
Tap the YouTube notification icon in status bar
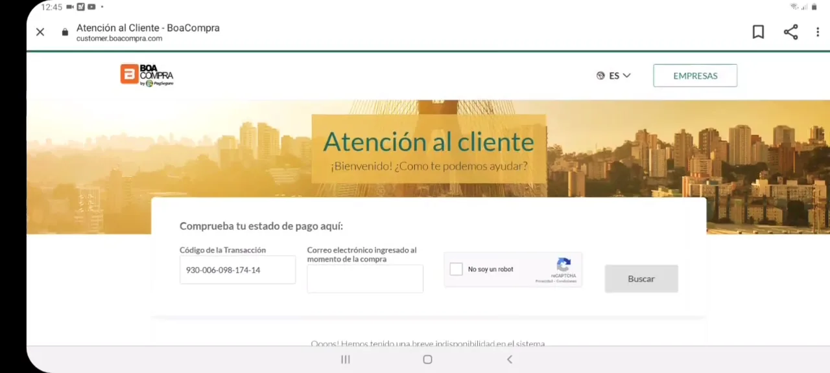[x=91, y=7]
